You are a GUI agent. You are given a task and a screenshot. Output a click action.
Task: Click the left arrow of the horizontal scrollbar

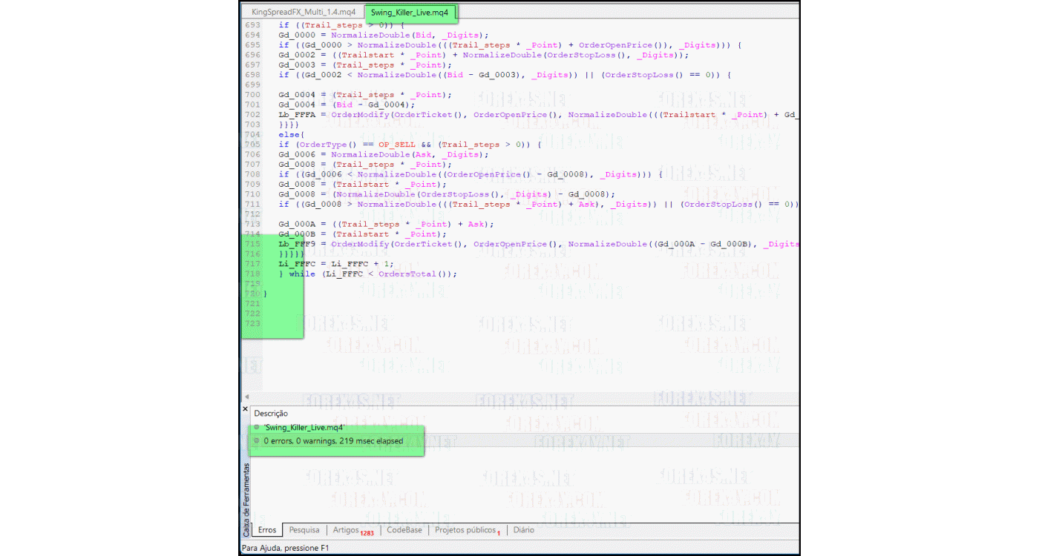[x=246, y=397]
